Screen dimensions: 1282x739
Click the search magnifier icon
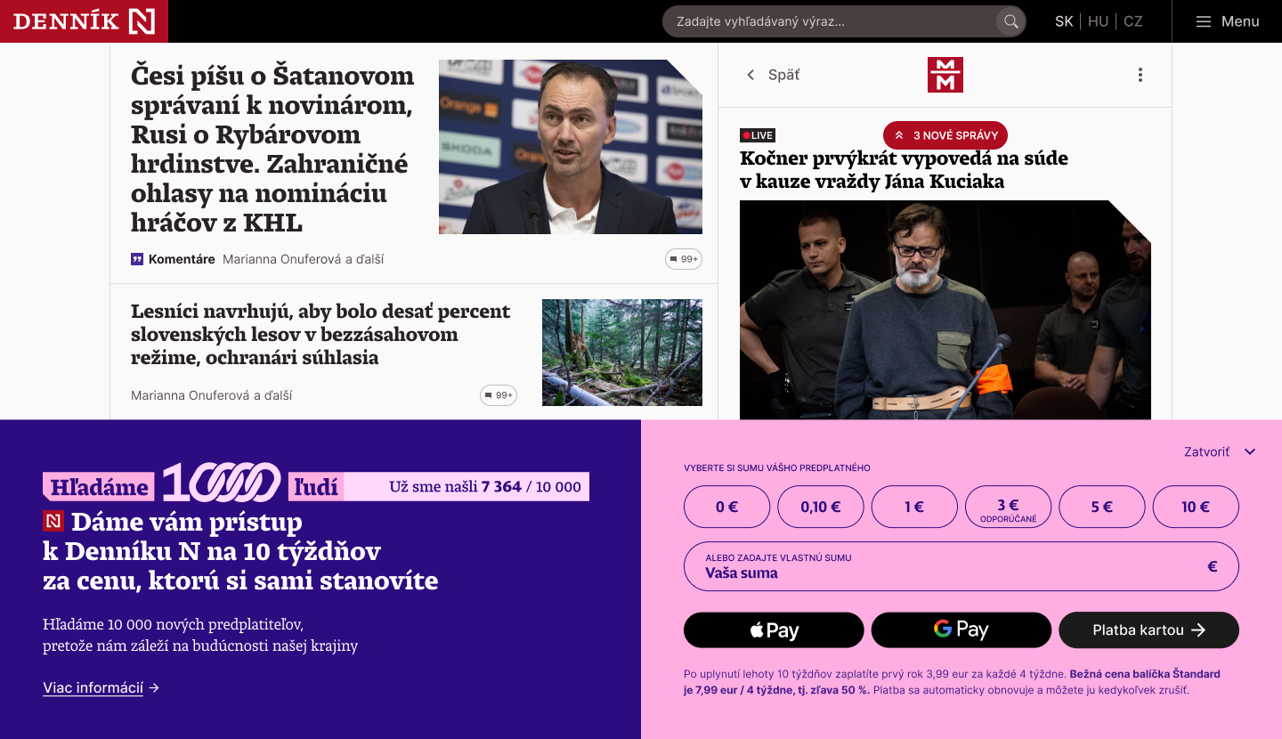(1010, 21)
